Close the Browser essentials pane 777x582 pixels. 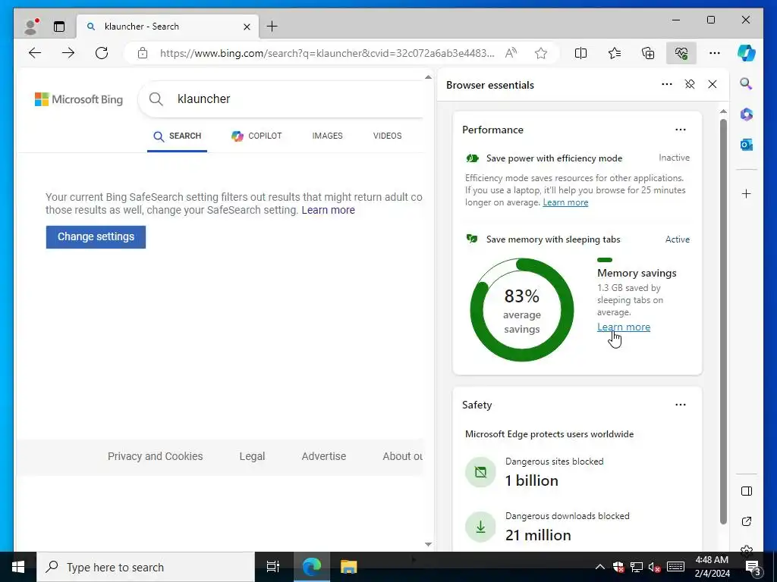click(713, 84)
